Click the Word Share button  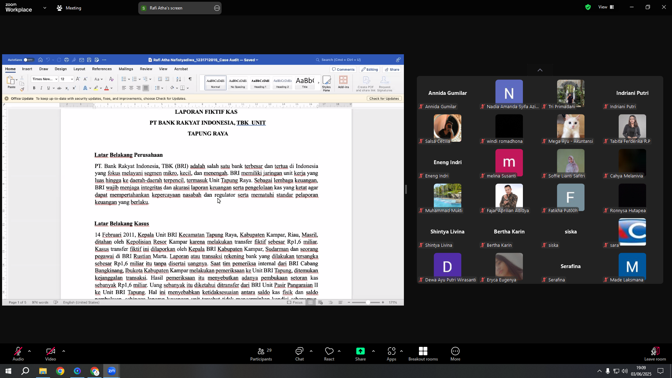coord(392,70)
